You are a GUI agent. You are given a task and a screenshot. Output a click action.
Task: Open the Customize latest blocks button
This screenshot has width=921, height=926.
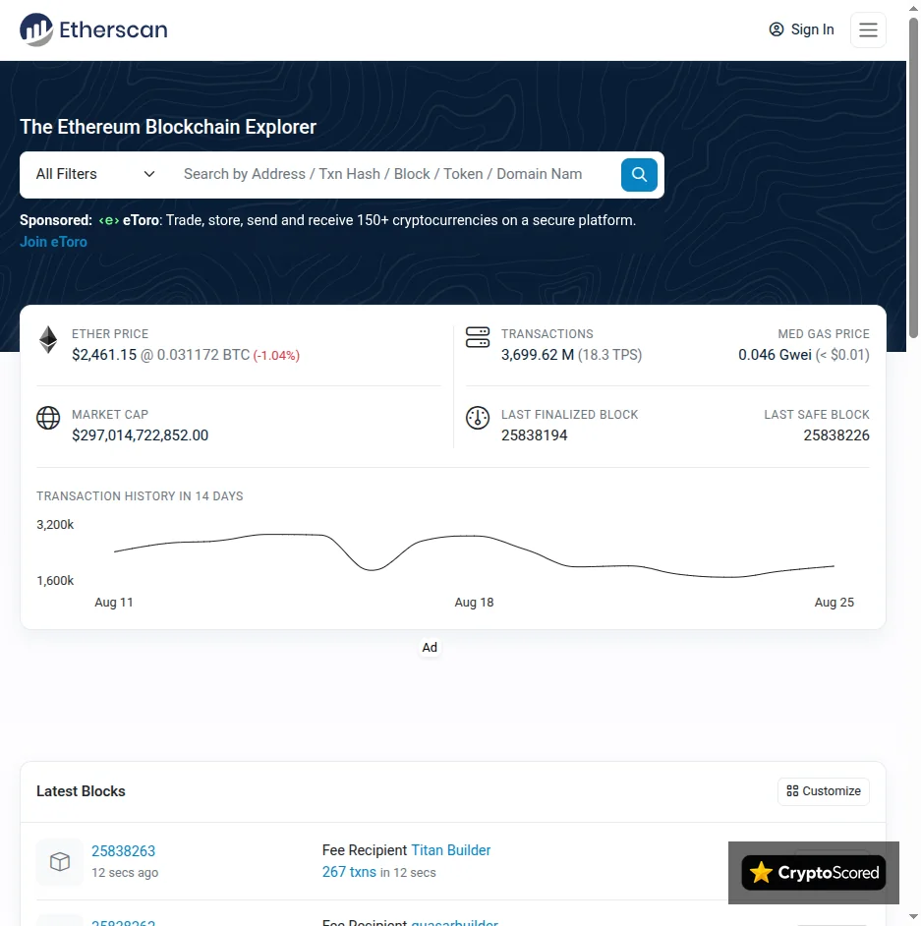[823, 791]
